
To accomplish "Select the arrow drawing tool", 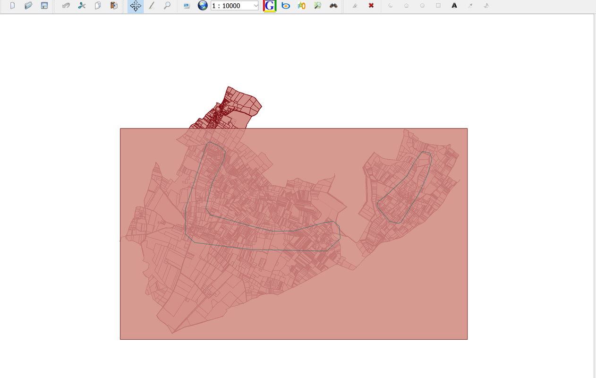I will click(x=470, y=6).
